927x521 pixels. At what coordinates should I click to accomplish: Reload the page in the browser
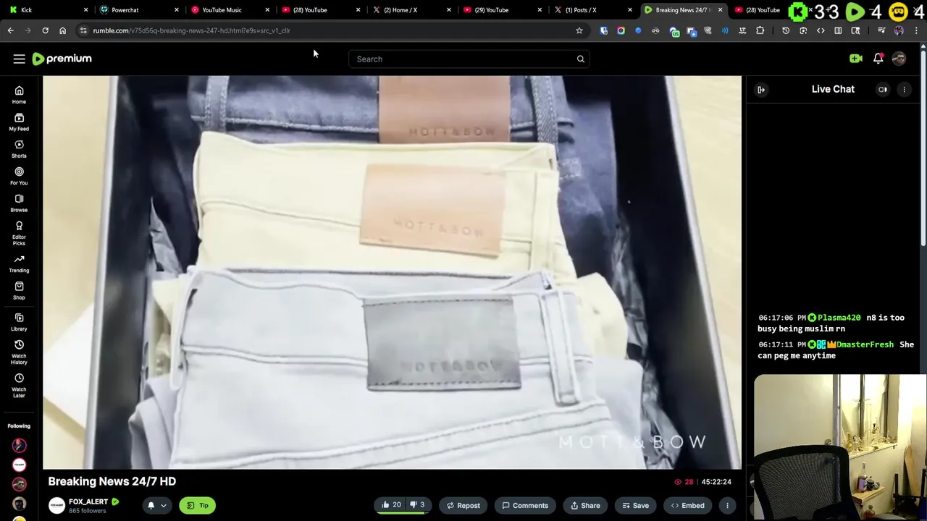[x=45, y=30]
